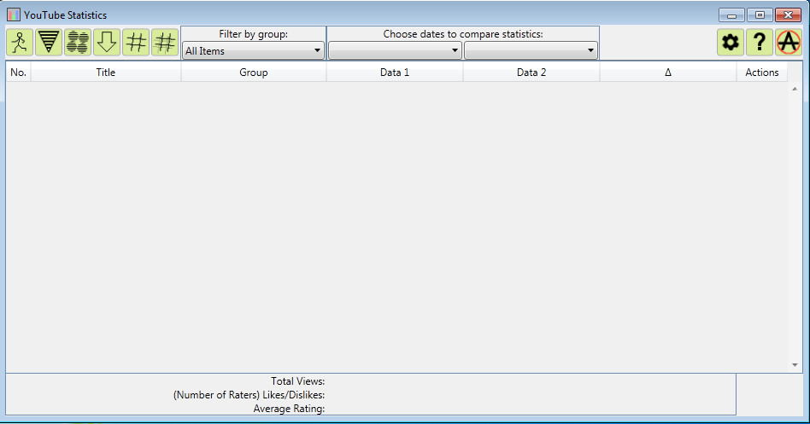Sort by the Data 1 column header
This screenshot has width=810, height=424.
tap(395, 73)
